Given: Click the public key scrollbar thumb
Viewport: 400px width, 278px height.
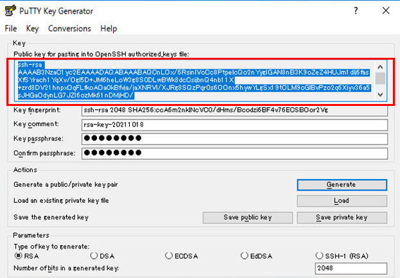Looking at the screenshot, I should coord(380,78).
